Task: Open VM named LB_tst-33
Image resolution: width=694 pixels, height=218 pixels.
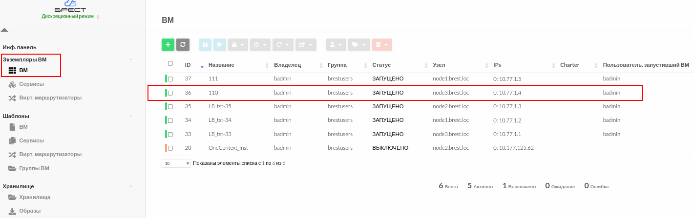Action: click(x=220, y=134)
